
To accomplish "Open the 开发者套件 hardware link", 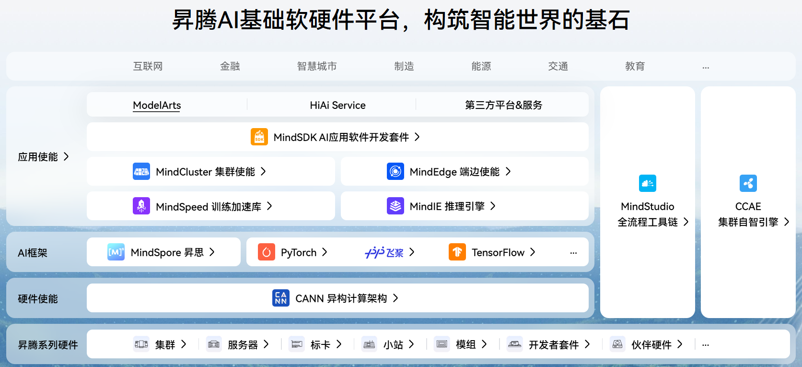I will [x=554, y=344].
